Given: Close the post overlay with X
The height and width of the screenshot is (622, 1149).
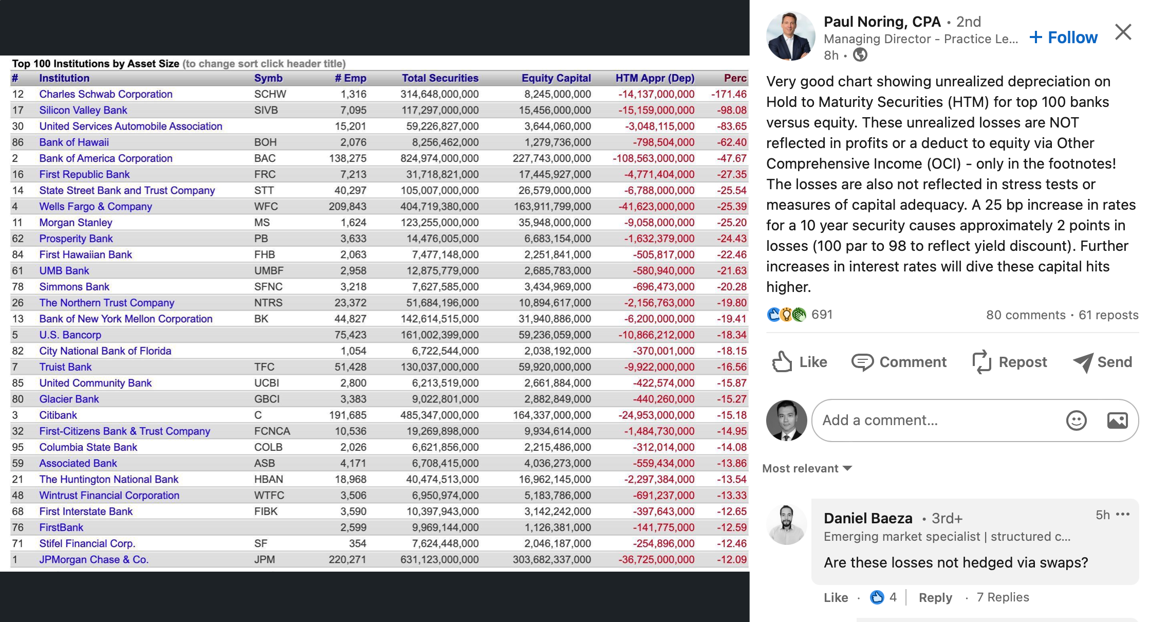Looking at the screenshot, I should [x=1123, y=32].
